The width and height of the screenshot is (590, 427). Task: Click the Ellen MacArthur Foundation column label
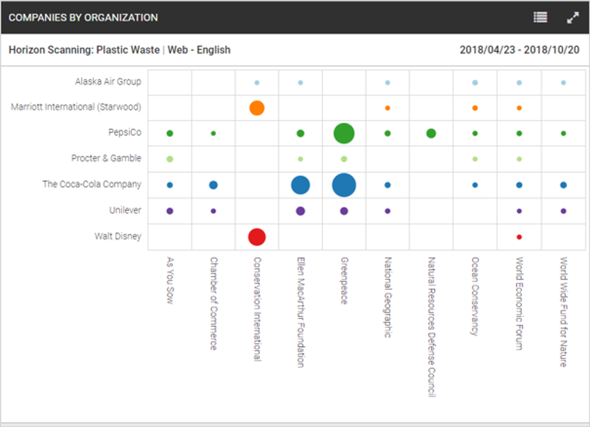[x=301, y=312]
